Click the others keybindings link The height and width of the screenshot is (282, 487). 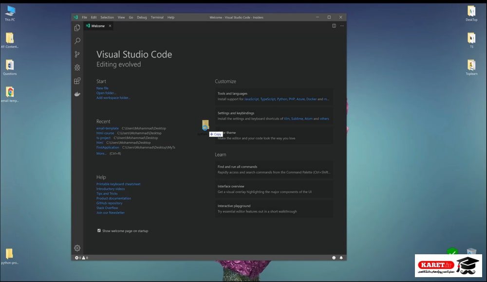(x=324, y=119)
